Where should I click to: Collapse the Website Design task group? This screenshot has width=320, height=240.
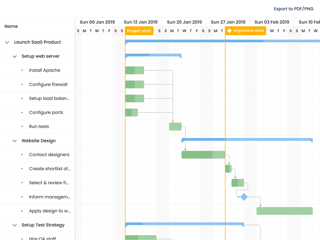tap(14, 141)
